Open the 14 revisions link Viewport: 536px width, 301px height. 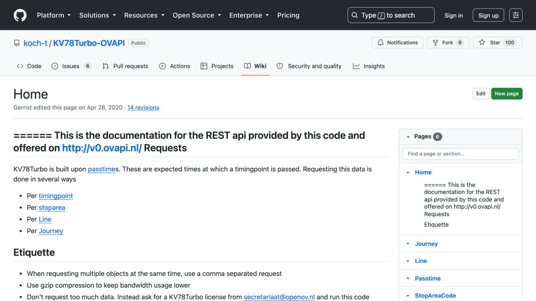tap(143, 107)
